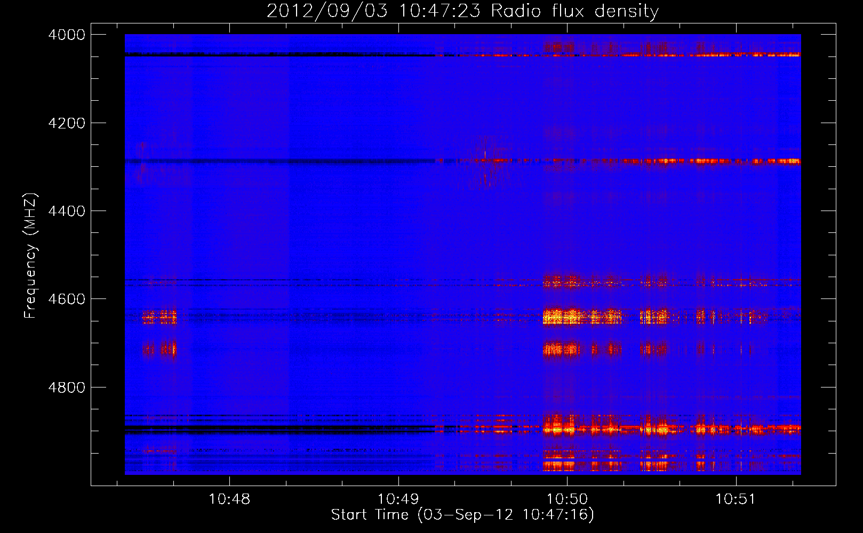Click the 10:51 time tick label
The height and width of the screenshot is (533, 863).
click(736, 499)
